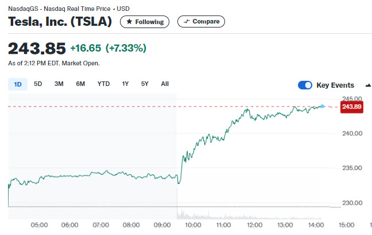Click the red 243.89 price label
The height and width of the screenshot is (235, 372).
coord(351,107)
